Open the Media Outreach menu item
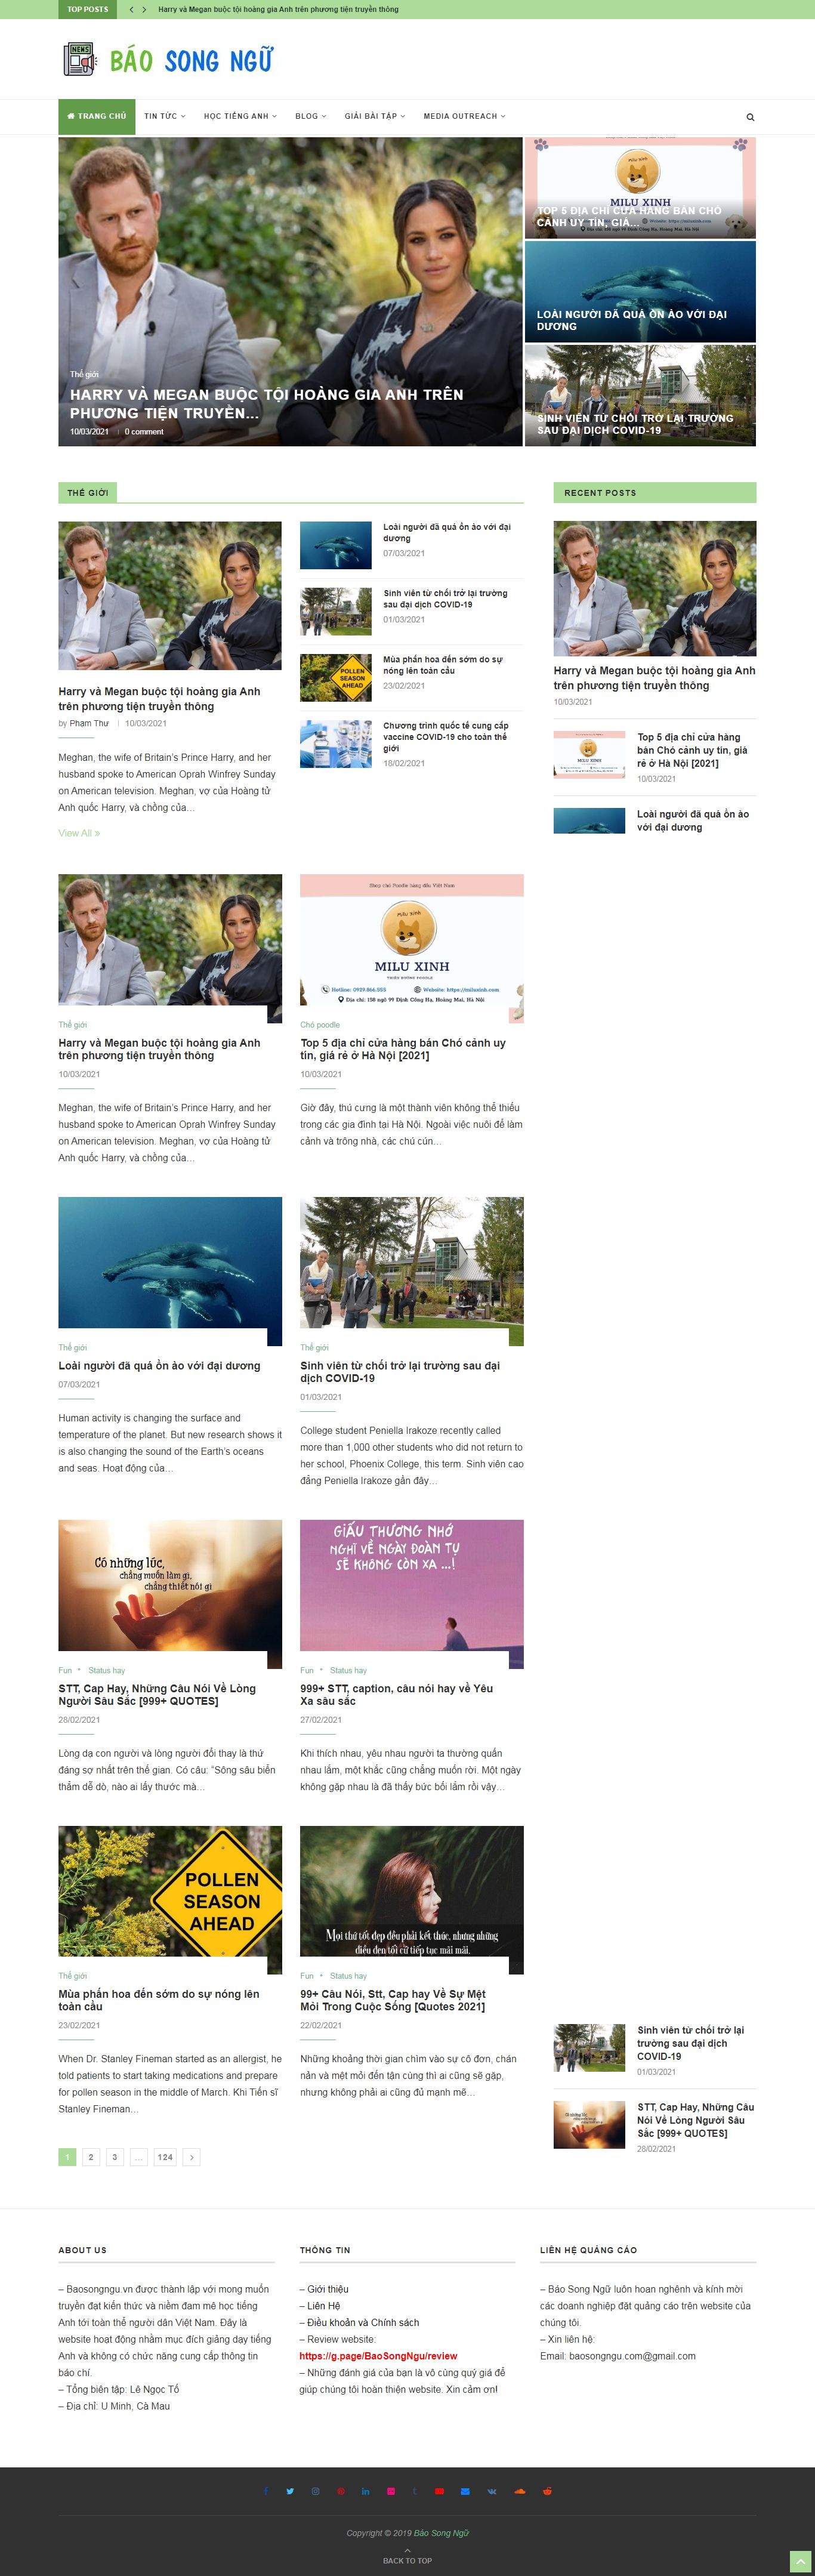815x2576 pixels. [x=464, y=116]
